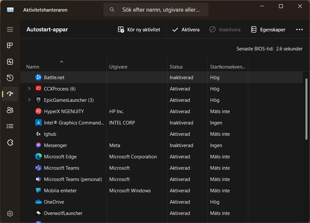
Task: Open the Users page icon
Action: click(x=10, y=110)
